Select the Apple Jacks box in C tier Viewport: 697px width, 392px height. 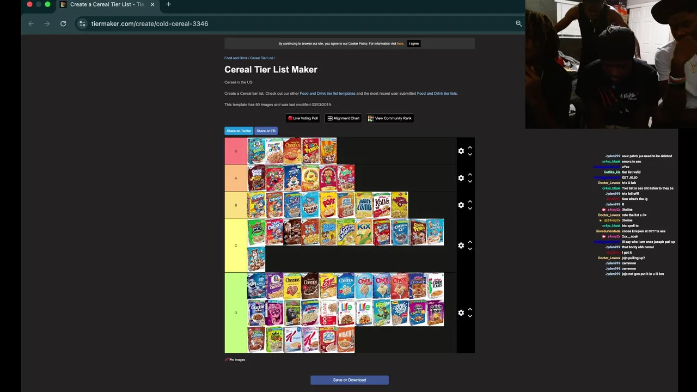(256, 232)
